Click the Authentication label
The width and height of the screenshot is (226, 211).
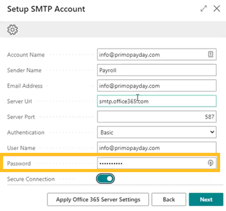pyautogui.click(x=26, y=132)
